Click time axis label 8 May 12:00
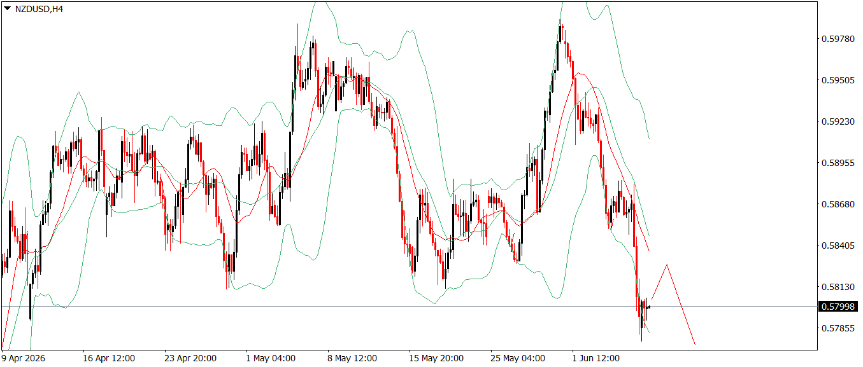Screen dimensions: 863x367 [x=352, y=358]
